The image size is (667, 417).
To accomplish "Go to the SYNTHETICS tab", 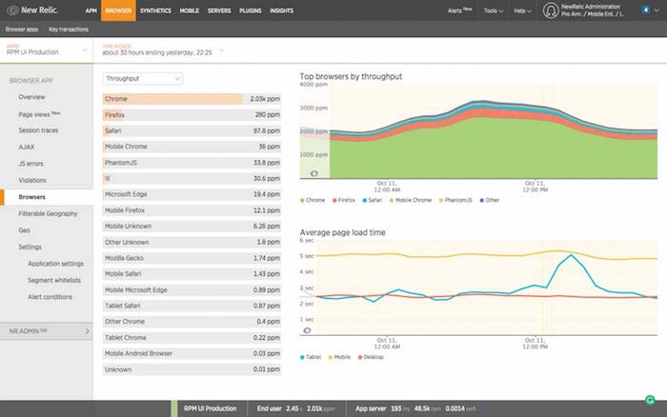I will tap(155, 10).
